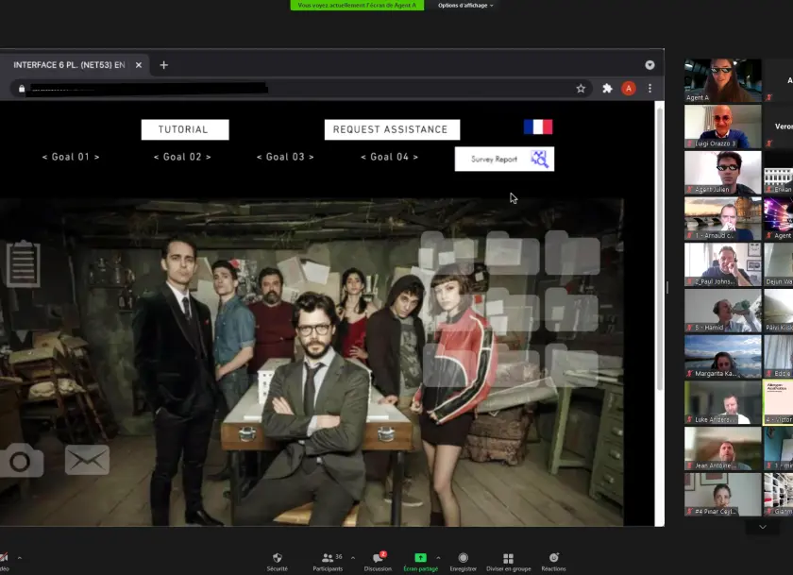Open the Chrome three-dot menu
Image resolution: width=793 pixels, height=575 pixels.
[650, 89]
